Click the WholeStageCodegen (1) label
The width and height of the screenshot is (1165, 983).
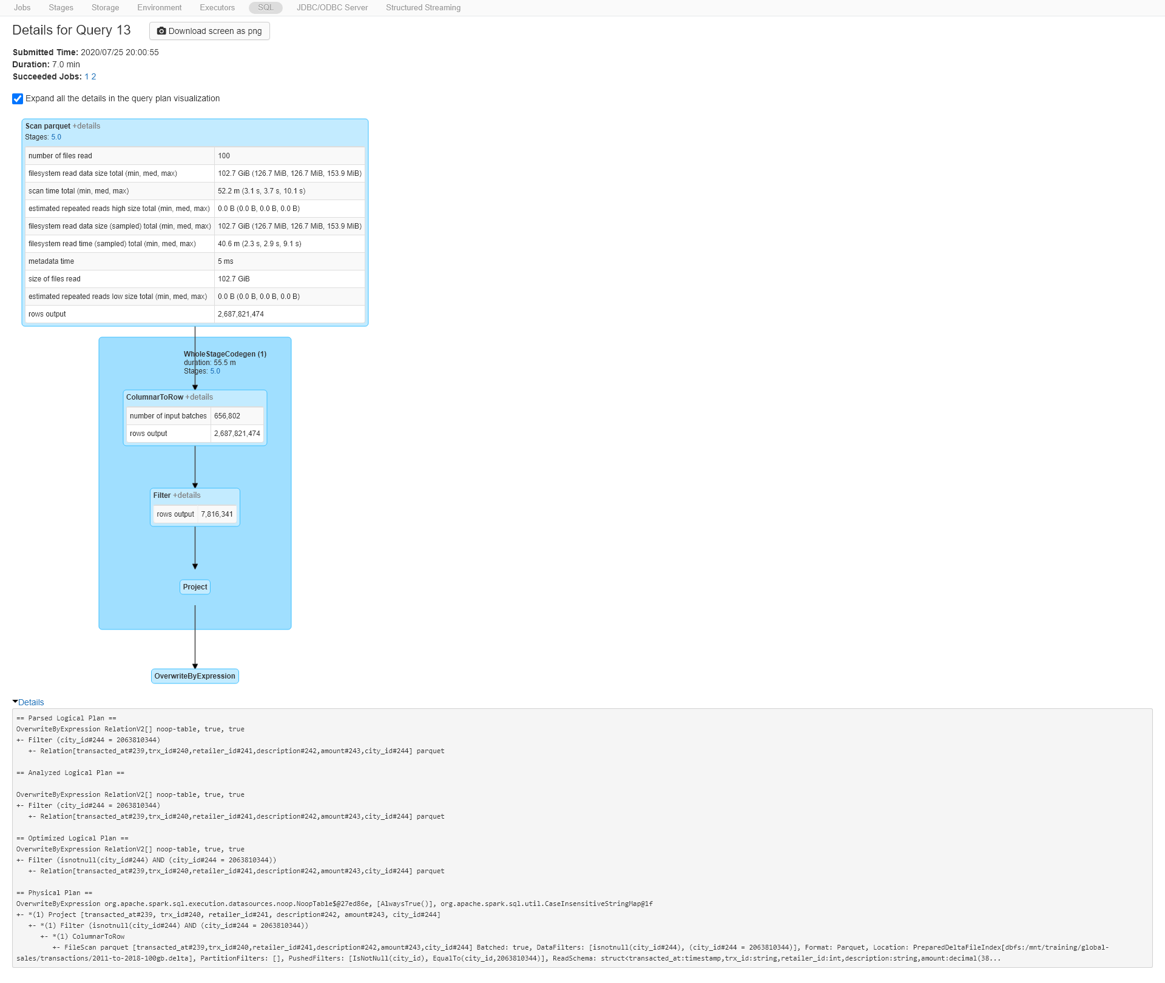coord(225,354)
